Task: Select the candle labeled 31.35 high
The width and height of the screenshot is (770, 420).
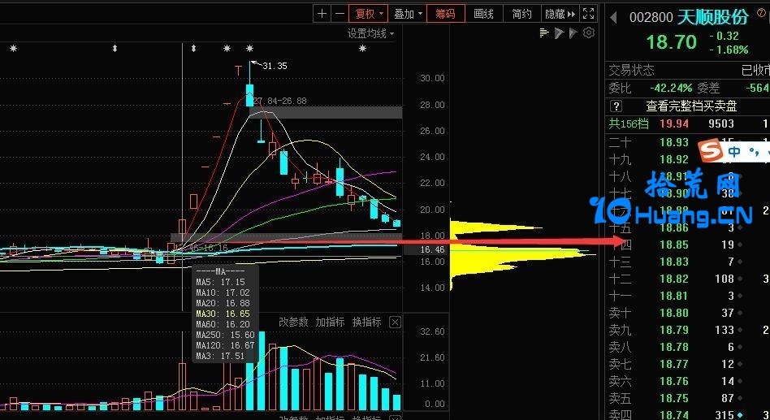Action: [x=250, y=95]
